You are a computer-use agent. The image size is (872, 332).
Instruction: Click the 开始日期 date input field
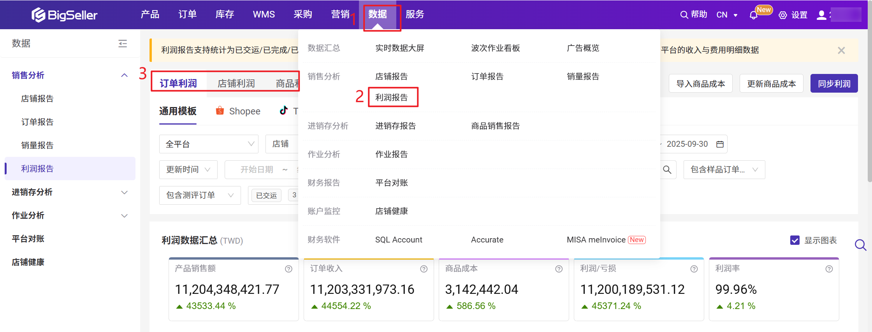pos(257,170)
